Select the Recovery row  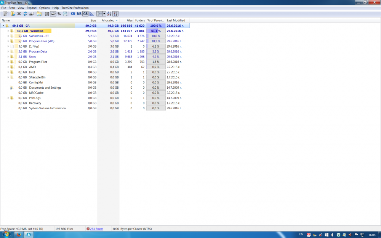95,103
